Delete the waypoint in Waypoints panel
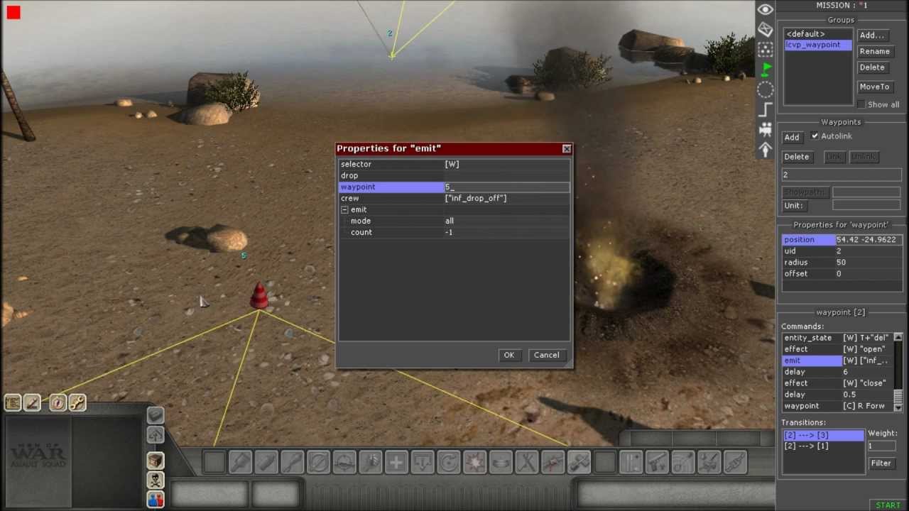909x511 pixels. pos(797,157)
